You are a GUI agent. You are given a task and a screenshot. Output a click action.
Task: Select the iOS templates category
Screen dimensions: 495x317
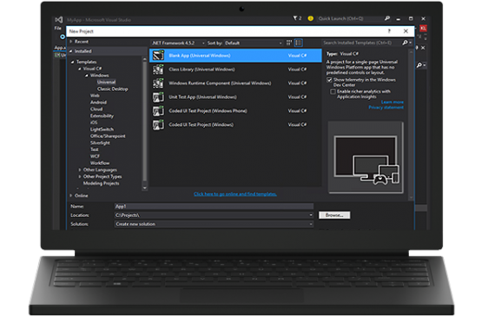coord(94,122)
